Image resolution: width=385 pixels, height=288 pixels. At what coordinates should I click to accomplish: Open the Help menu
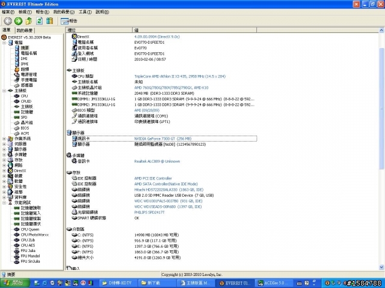(102, 12)
